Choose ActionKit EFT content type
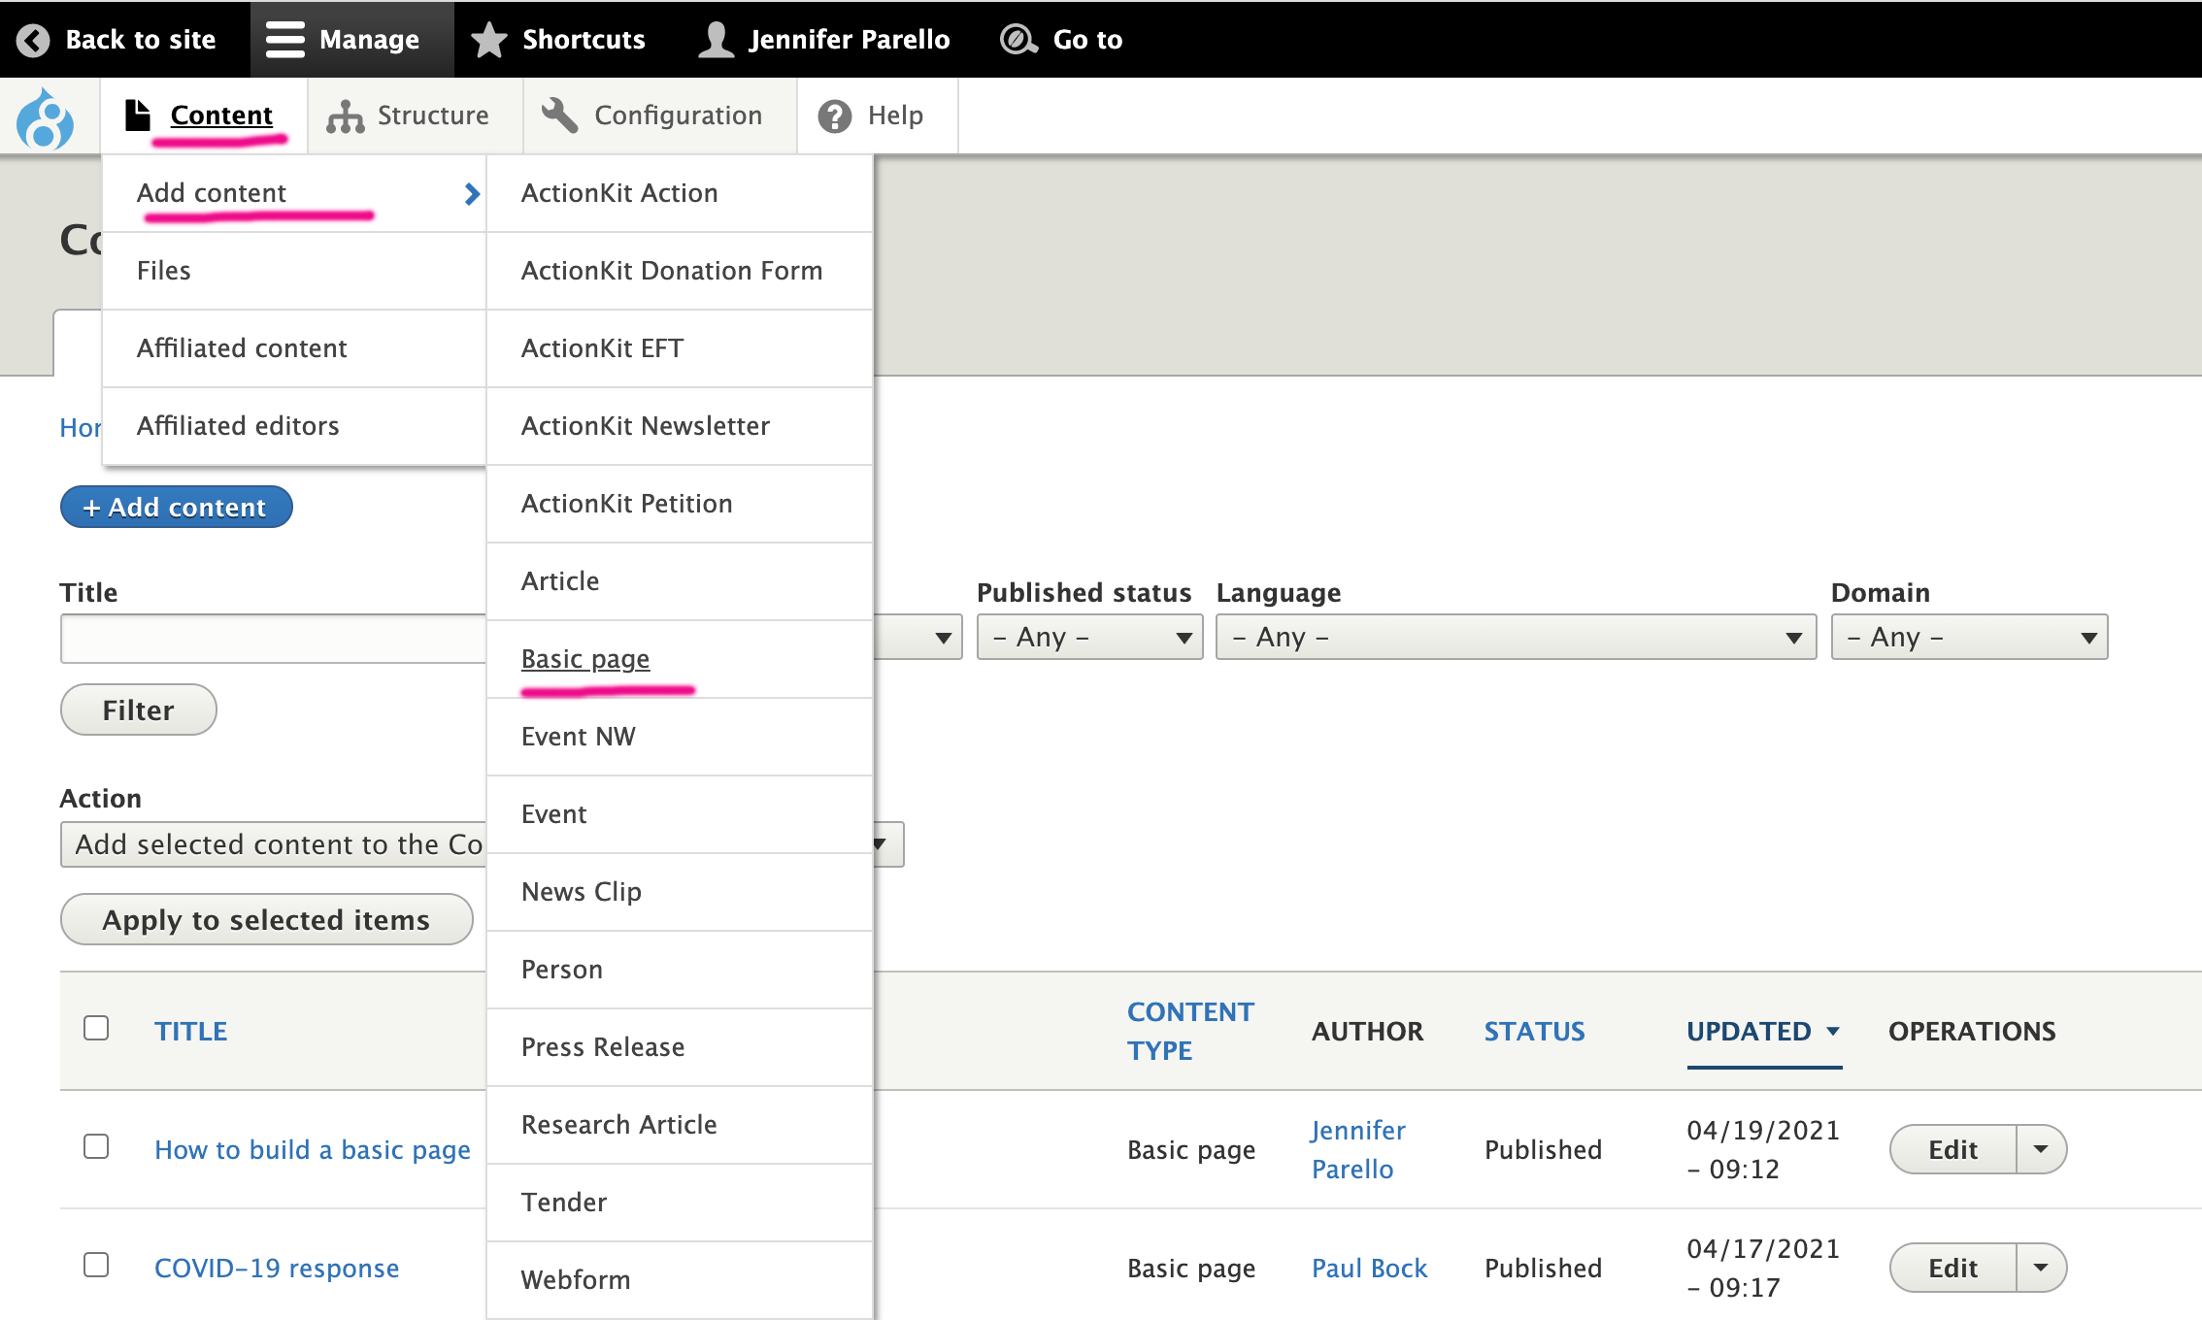Image resolution: width=2202 pixels, height=1320 pixels. tap(679, 348)
